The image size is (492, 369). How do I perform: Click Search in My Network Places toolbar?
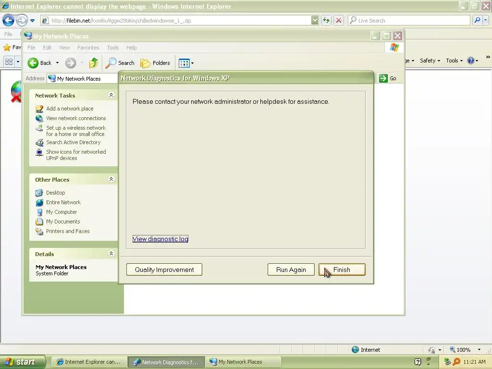(x=120, y=63)
